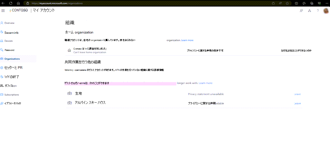Screen dimensions: 330x146
Task: View site info via the address bar lock
Action: pyautogui.click(x=28, y=3)
